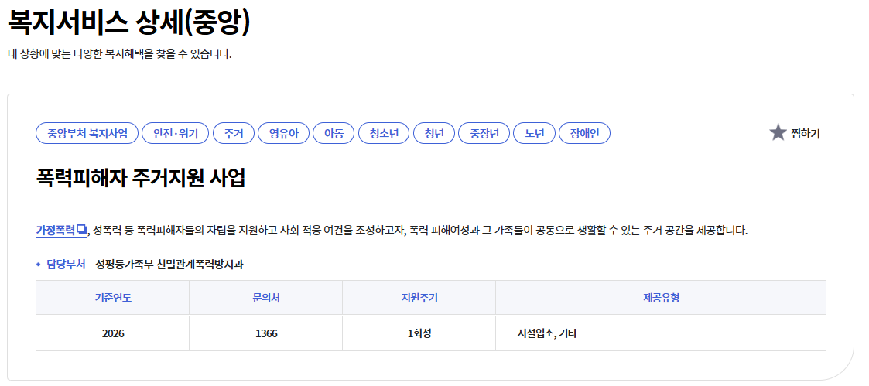869x386 pixels.
Task: Click the 폭력피해자 주거지원 사업 title
Action: coord(140,179)
